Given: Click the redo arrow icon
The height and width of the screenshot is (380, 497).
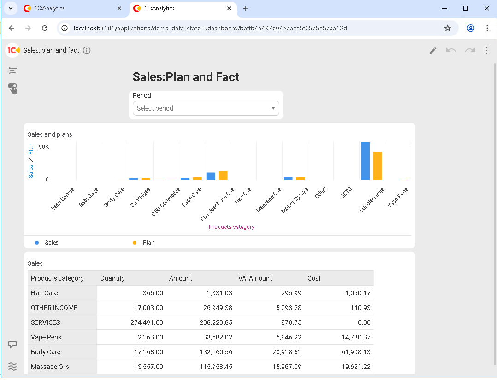Looking at the screenshot, I should (x=469, y=50).
